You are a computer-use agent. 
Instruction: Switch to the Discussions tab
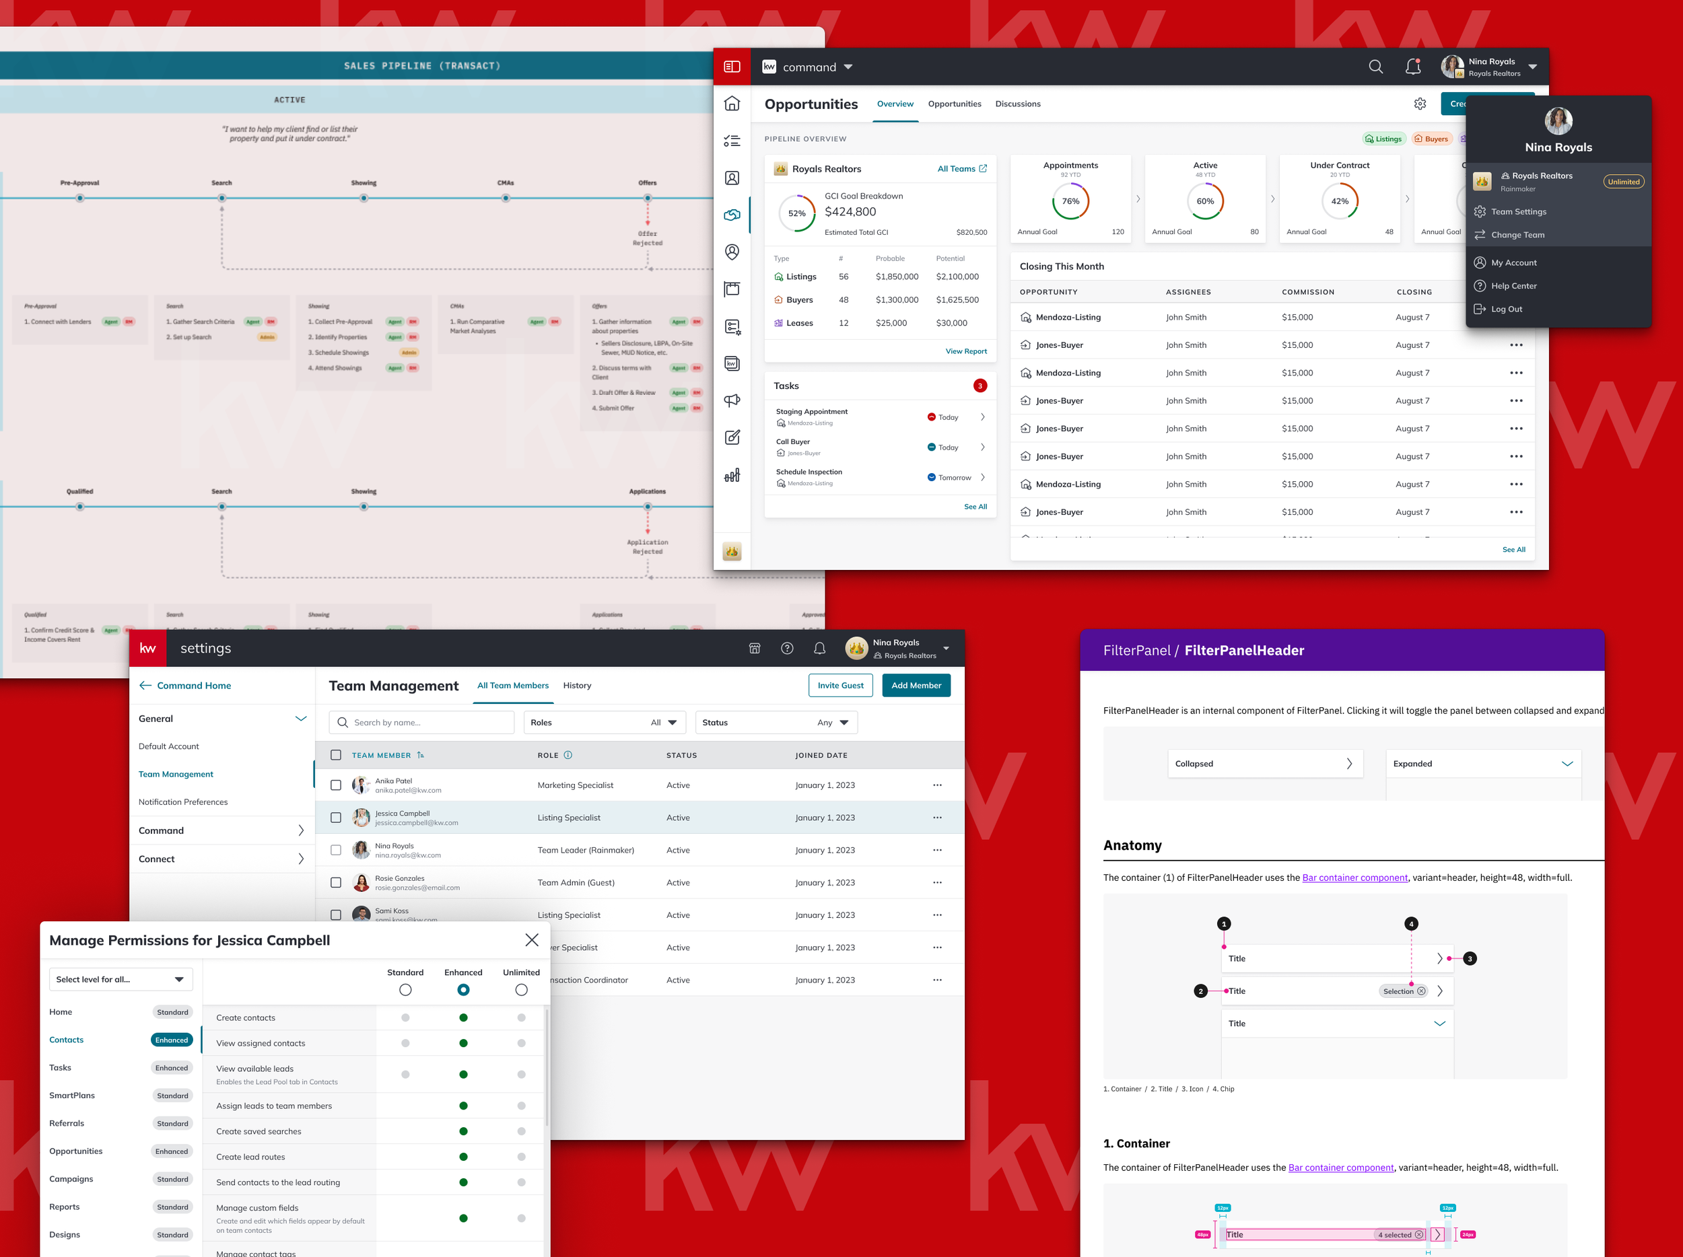[x=1018, y=104]
